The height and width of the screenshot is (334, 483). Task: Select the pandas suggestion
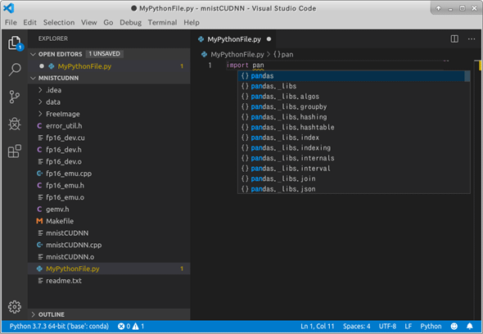[x=351, y=76]
